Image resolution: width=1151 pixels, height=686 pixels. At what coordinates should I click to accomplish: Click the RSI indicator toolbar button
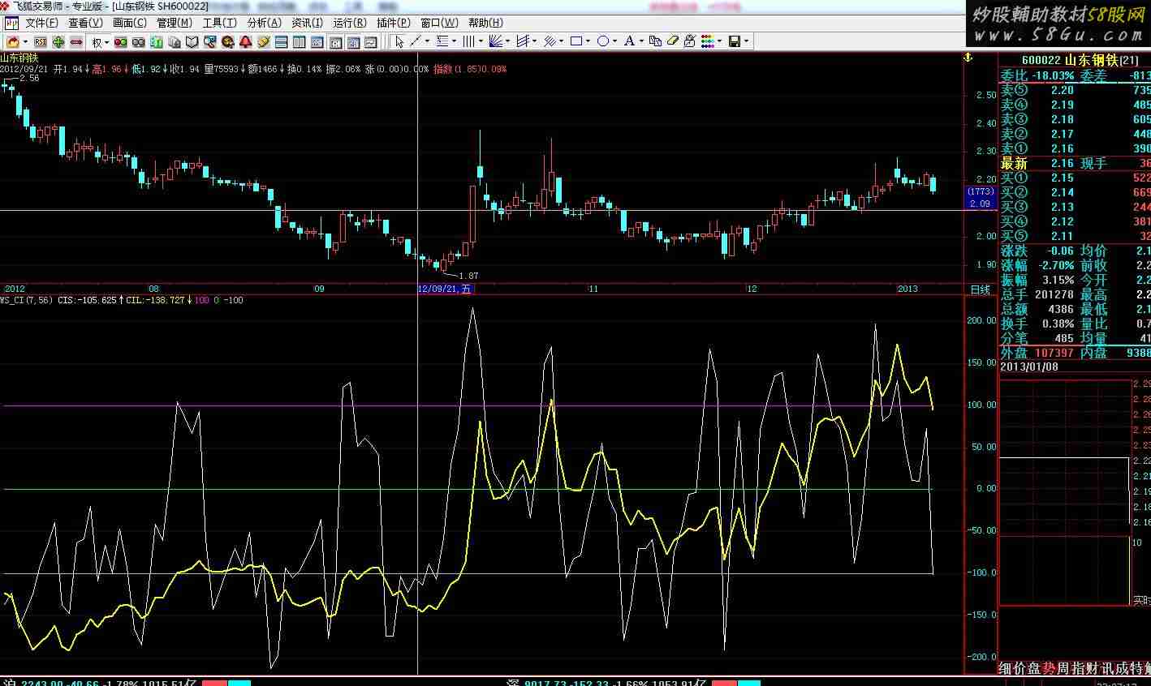point(41,41)
